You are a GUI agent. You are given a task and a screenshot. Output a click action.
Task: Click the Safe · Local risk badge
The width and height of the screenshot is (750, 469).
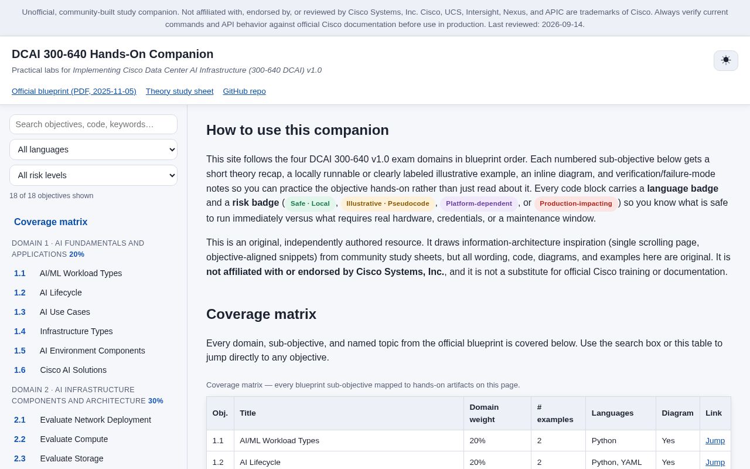pyautogui.click(x=310, y=203)
